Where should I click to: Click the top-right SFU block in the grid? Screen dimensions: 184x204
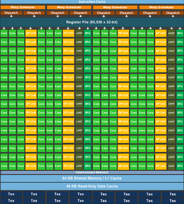pos(180,33)
